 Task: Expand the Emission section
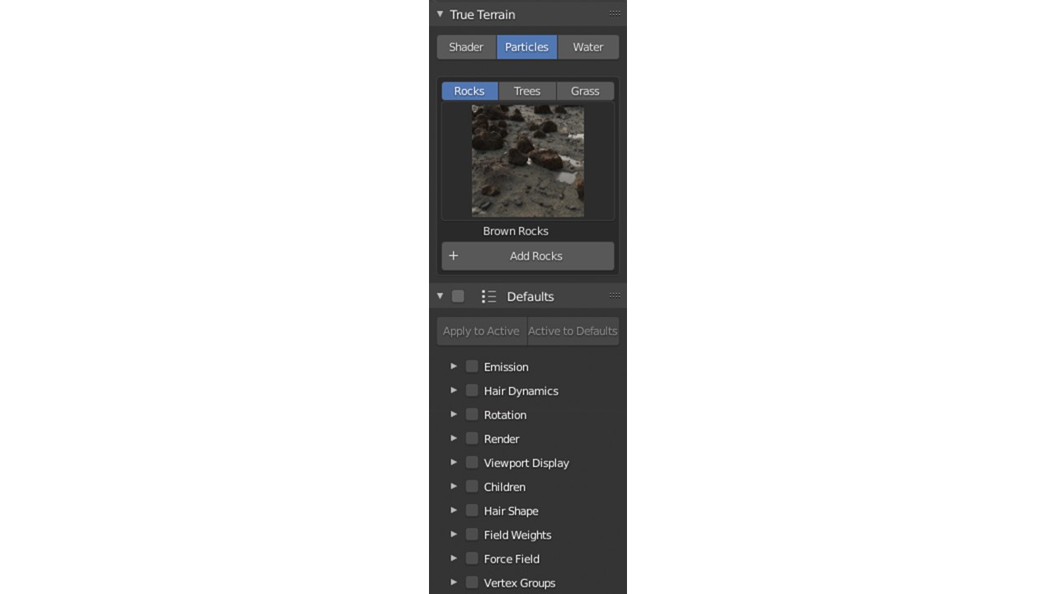454,366
